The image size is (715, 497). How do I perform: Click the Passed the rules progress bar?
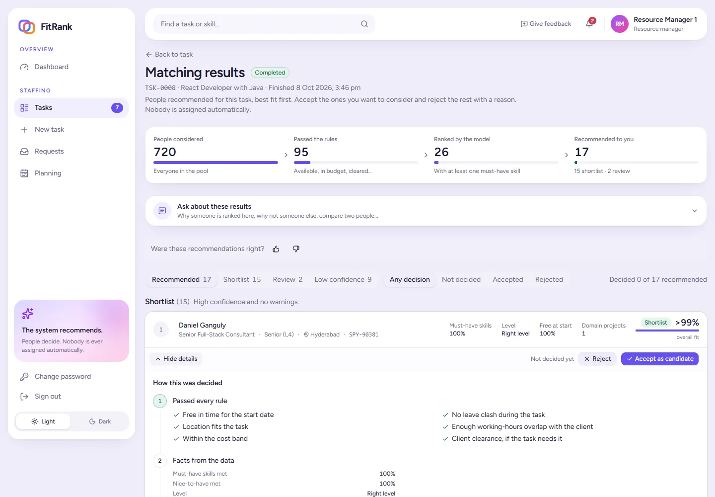356,163
